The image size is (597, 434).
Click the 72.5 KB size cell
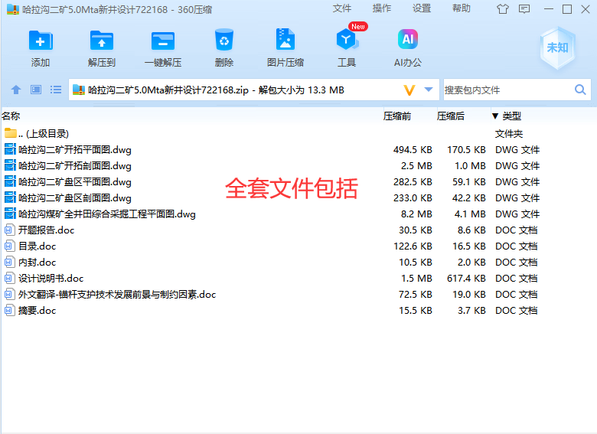pyautogui.click(x=416, y=294)
